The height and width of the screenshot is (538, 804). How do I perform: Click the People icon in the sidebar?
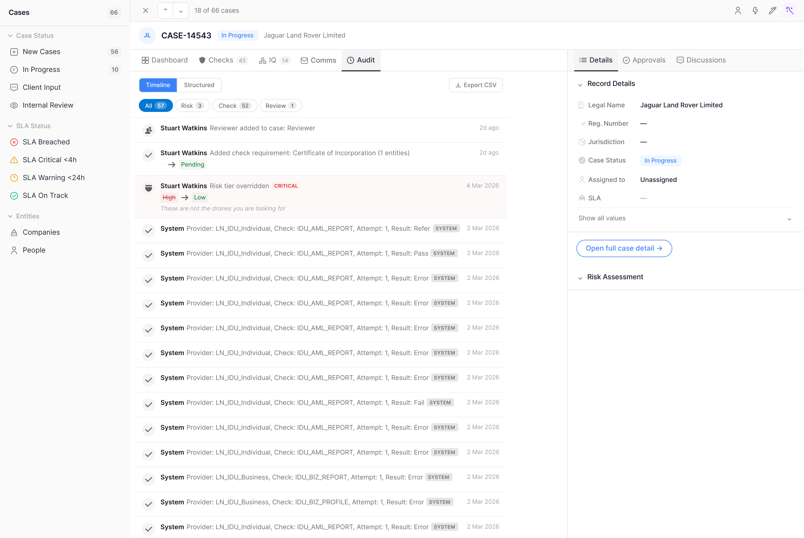[x=14, y=250]
